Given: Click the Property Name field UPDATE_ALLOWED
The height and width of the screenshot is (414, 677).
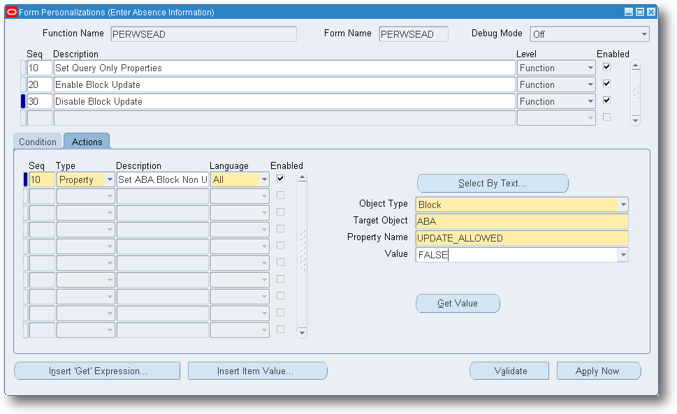Looking at the screenshot, I should point(522,238).
